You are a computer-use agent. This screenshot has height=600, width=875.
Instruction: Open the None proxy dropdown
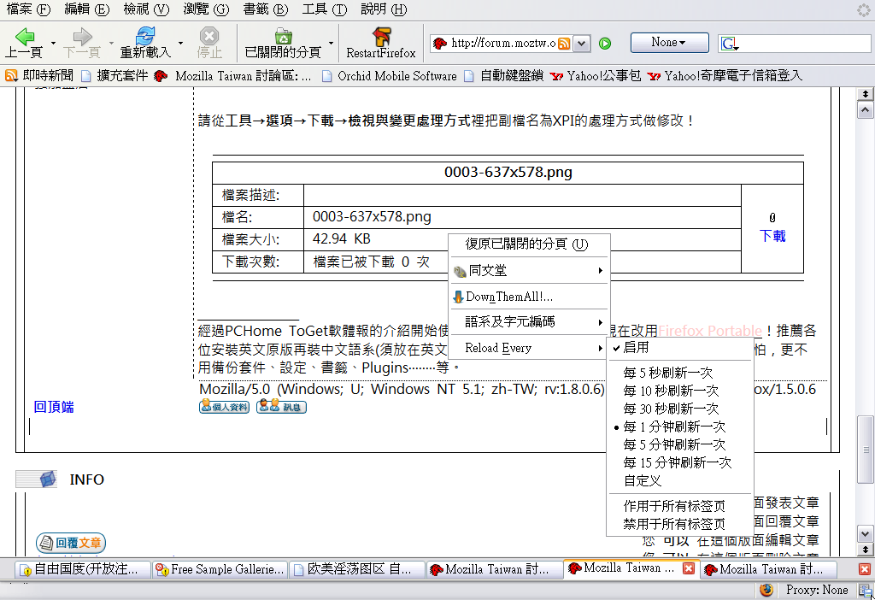click(669, 43)
